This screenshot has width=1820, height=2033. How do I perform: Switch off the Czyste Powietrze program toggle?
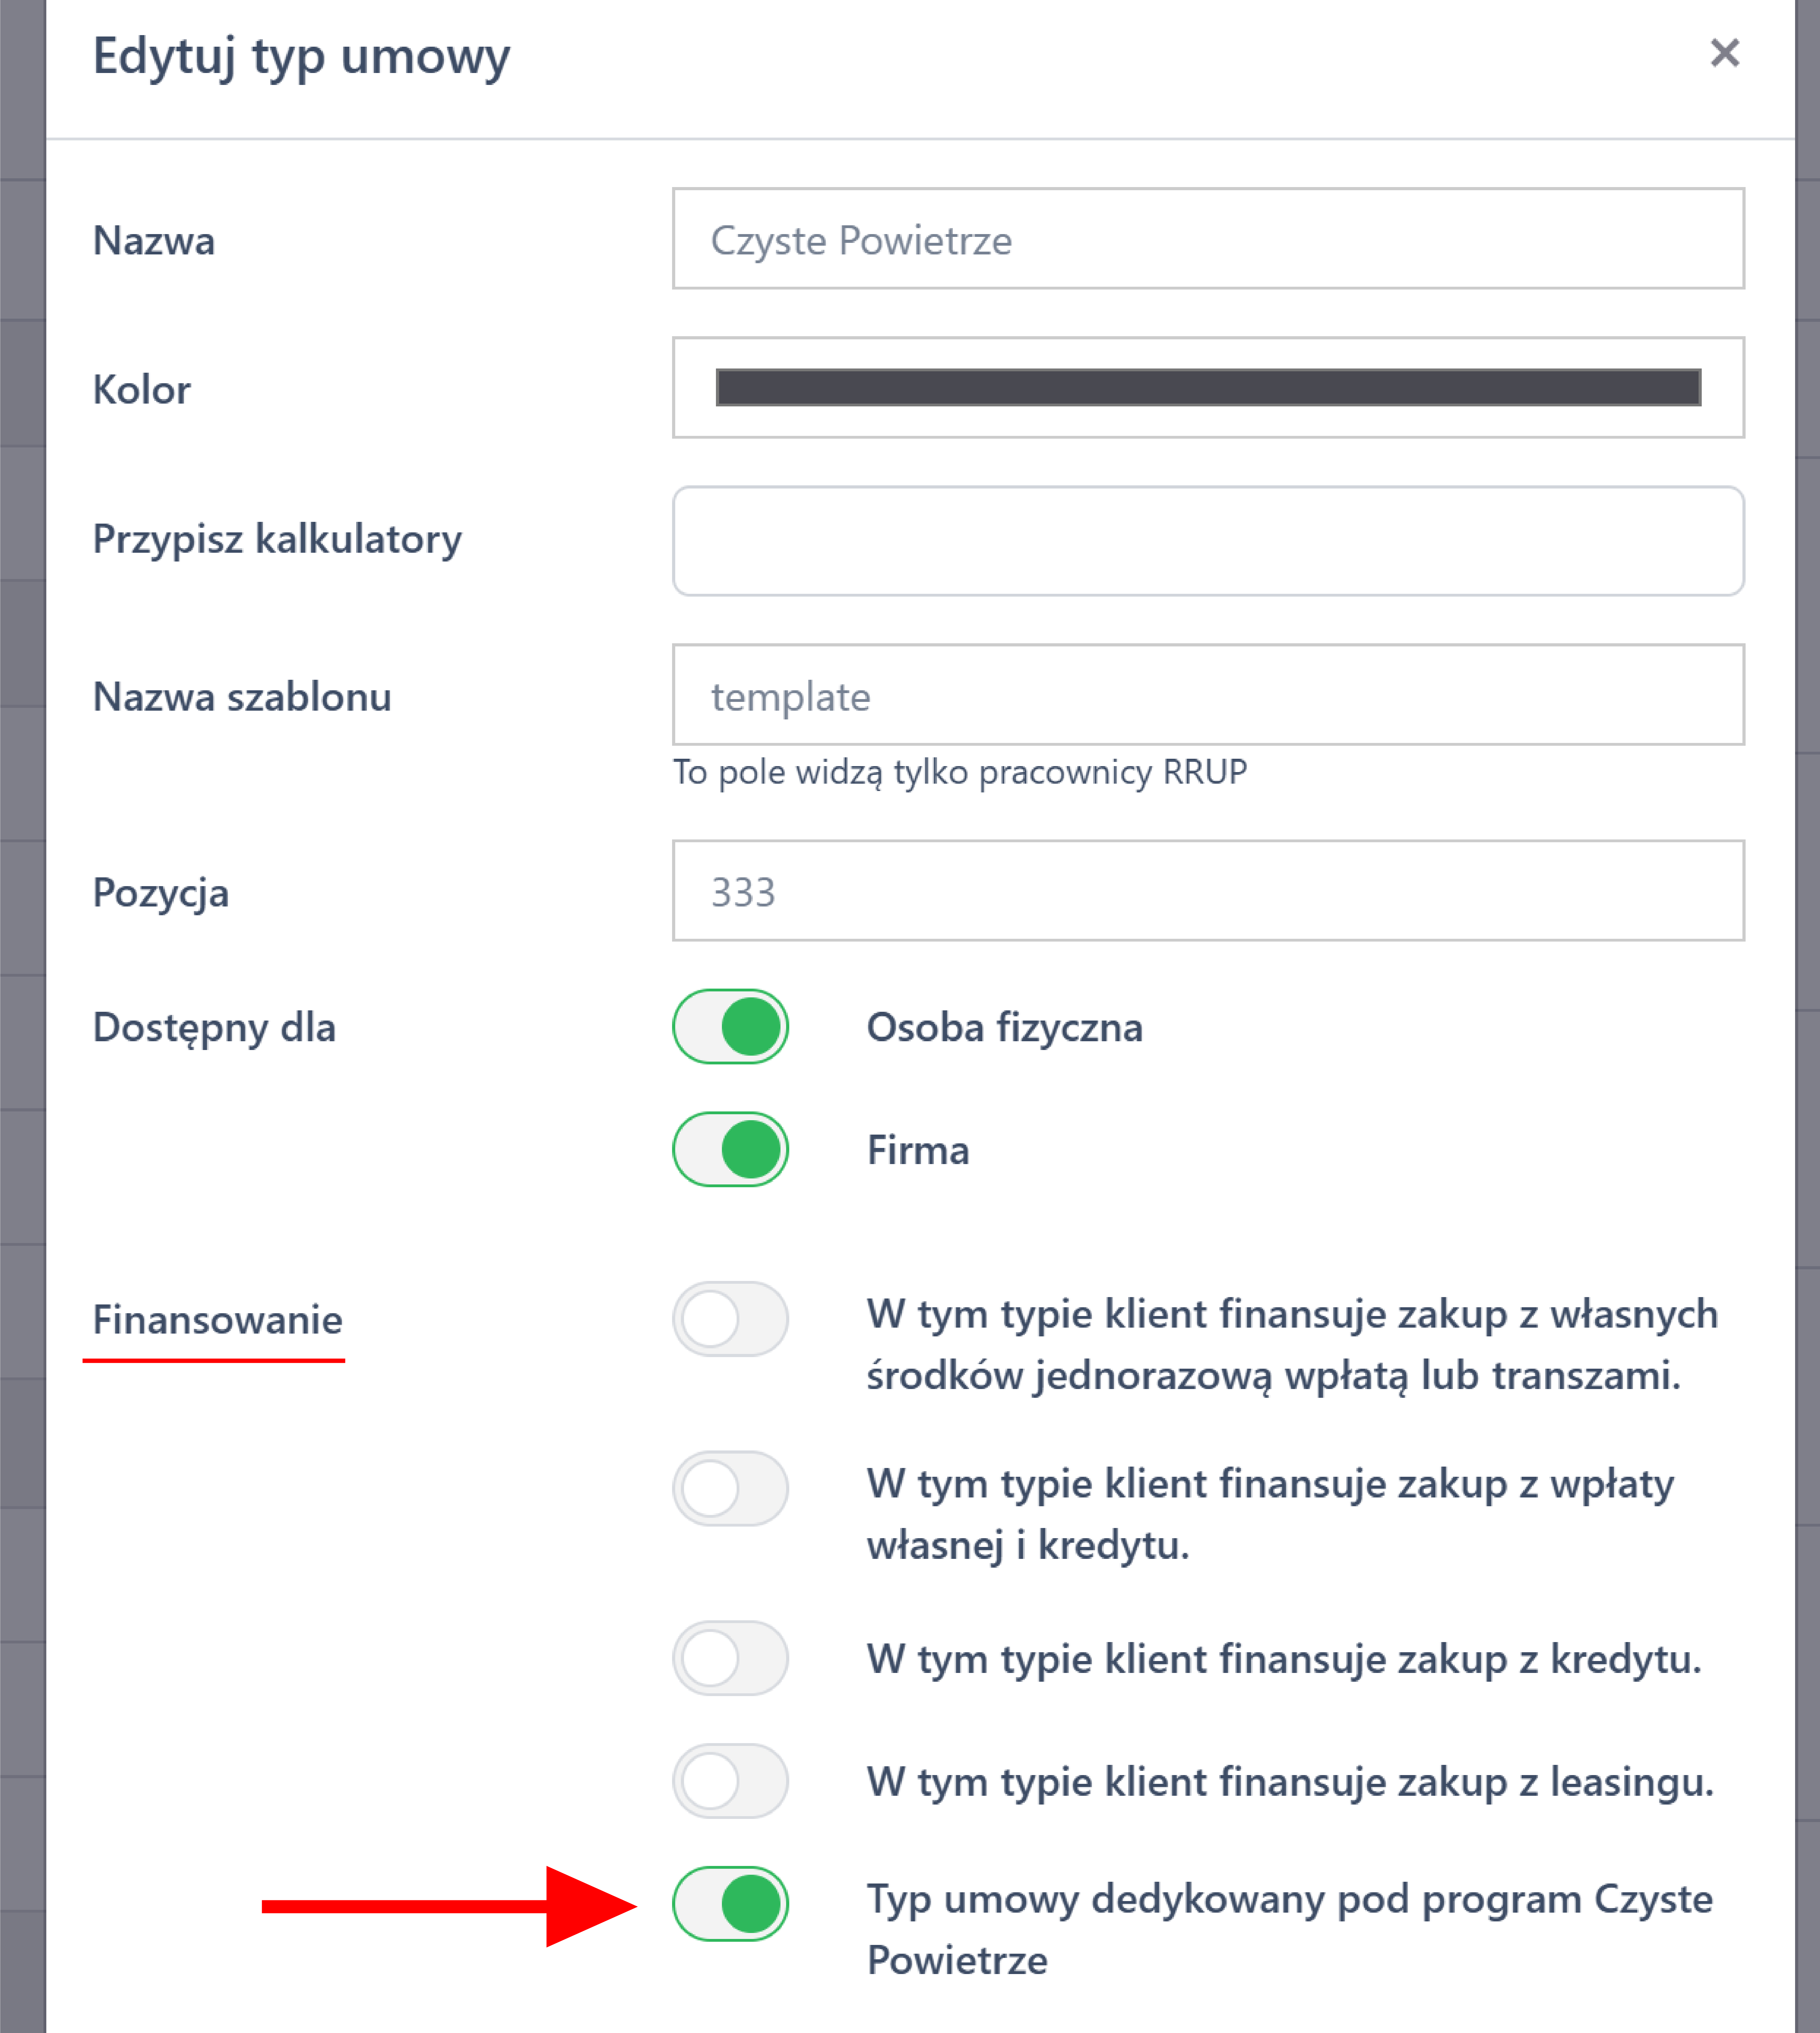(730, 1904)
